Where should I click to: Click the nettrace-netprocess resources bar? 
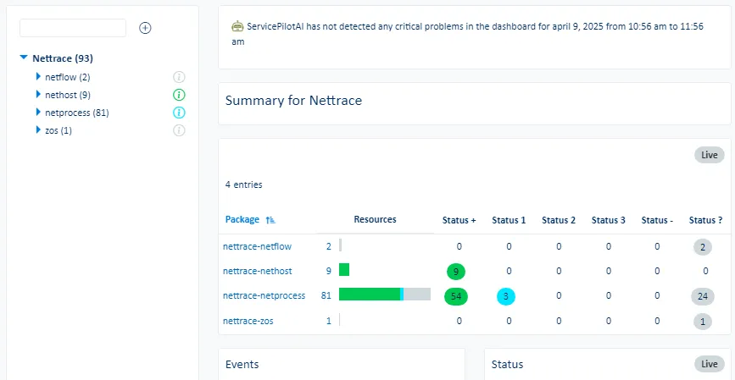coord(384,295)
